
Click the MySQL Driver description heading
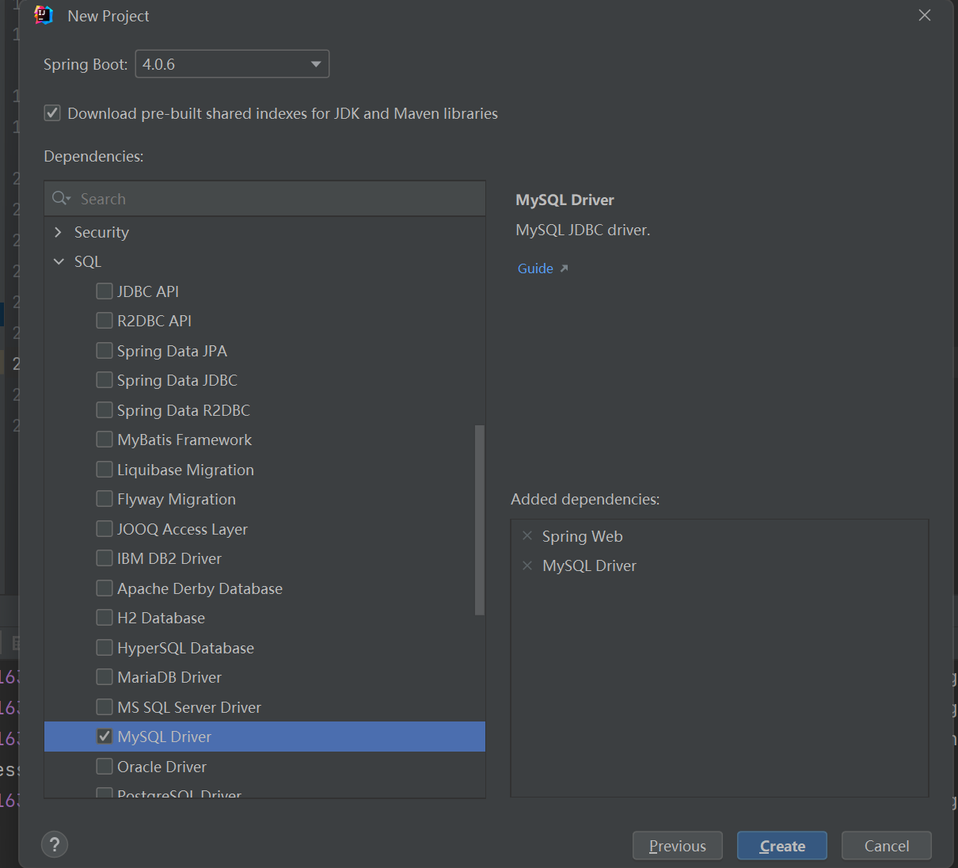(565, 200)
